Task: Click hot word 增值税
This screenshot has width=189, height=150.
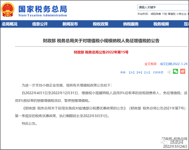Action: [x=172, y=14]
